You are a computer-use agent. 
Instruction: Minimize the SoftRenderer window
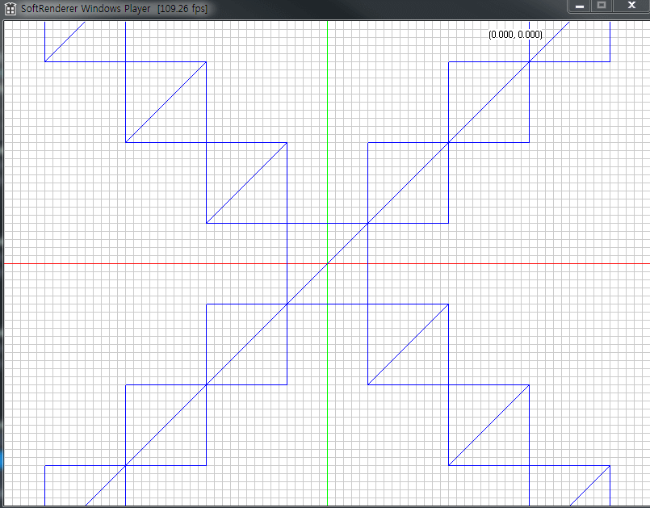(580, 6)
